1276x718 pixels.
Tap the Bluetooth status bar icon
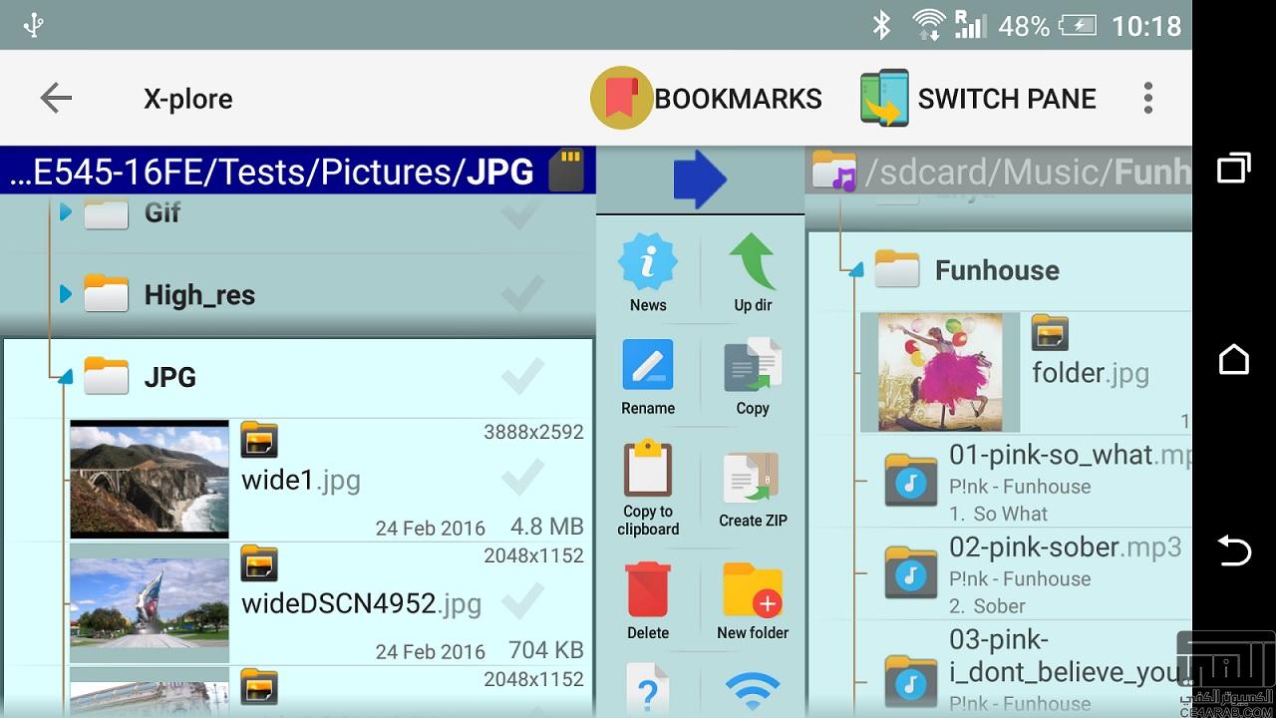pyautogui.click(x=881, y=25)
